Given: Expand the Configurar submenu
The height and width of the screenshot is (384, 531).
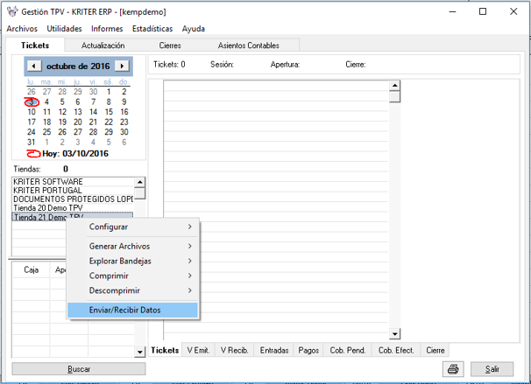Looking at the screenshot, I should (x=133, y=227).
